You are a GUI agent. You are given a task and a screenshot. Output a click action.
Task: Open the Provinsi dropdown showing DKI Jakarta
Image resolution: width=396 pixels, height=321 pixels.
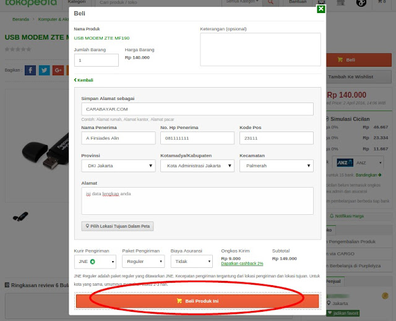click(x=118, y=166)
